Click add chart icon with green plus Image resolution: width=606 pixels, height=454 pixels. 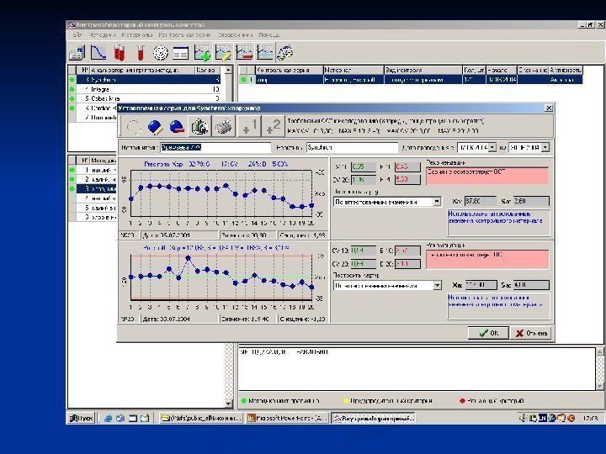[x=202, y=52]
